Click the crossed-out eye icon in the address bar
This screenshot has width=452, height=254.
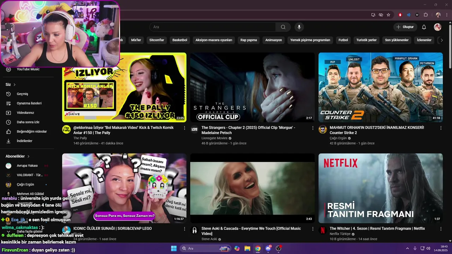click(x=381, y=15)
